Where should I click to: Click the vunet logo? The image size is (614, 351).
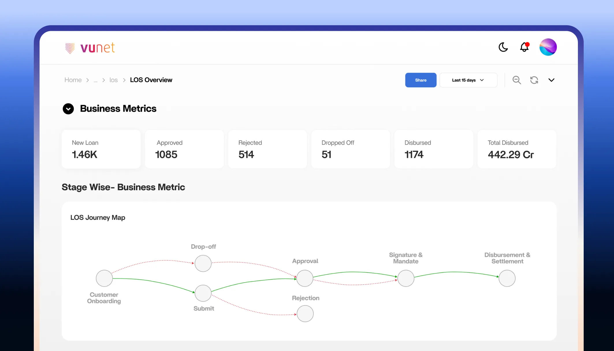point(90,48)
